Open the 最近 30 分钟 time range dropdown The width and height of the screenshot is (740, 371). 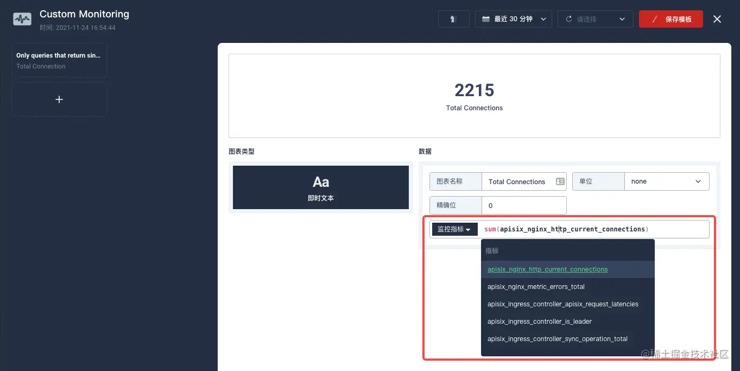(x=514, y=19)
